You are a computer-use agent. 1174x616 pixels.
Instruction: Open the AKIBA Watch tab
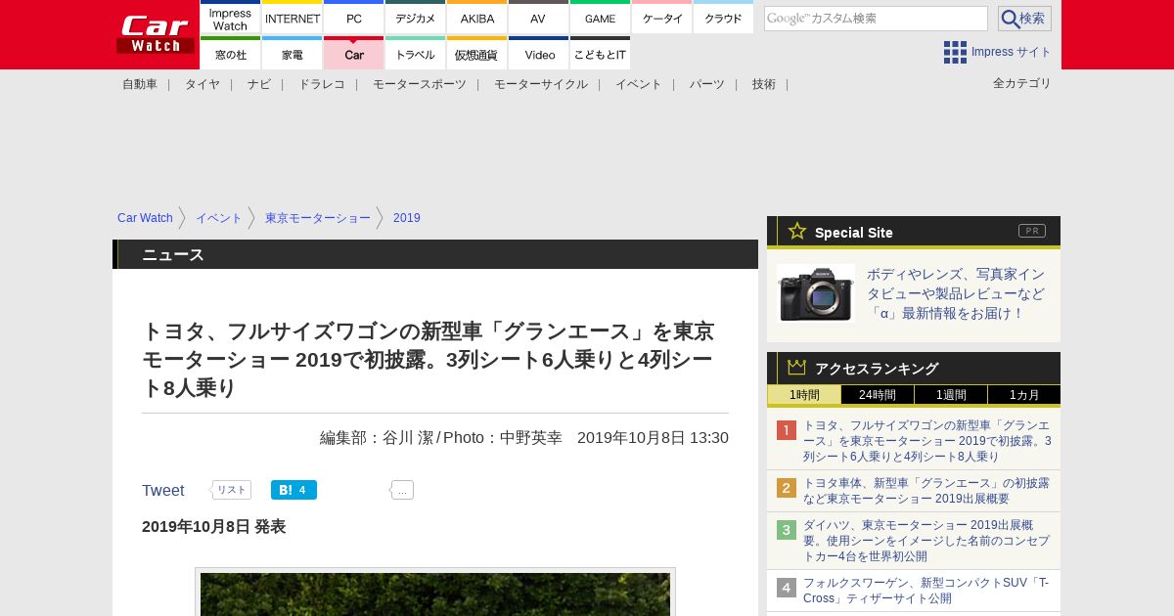[x=476, y=19]
